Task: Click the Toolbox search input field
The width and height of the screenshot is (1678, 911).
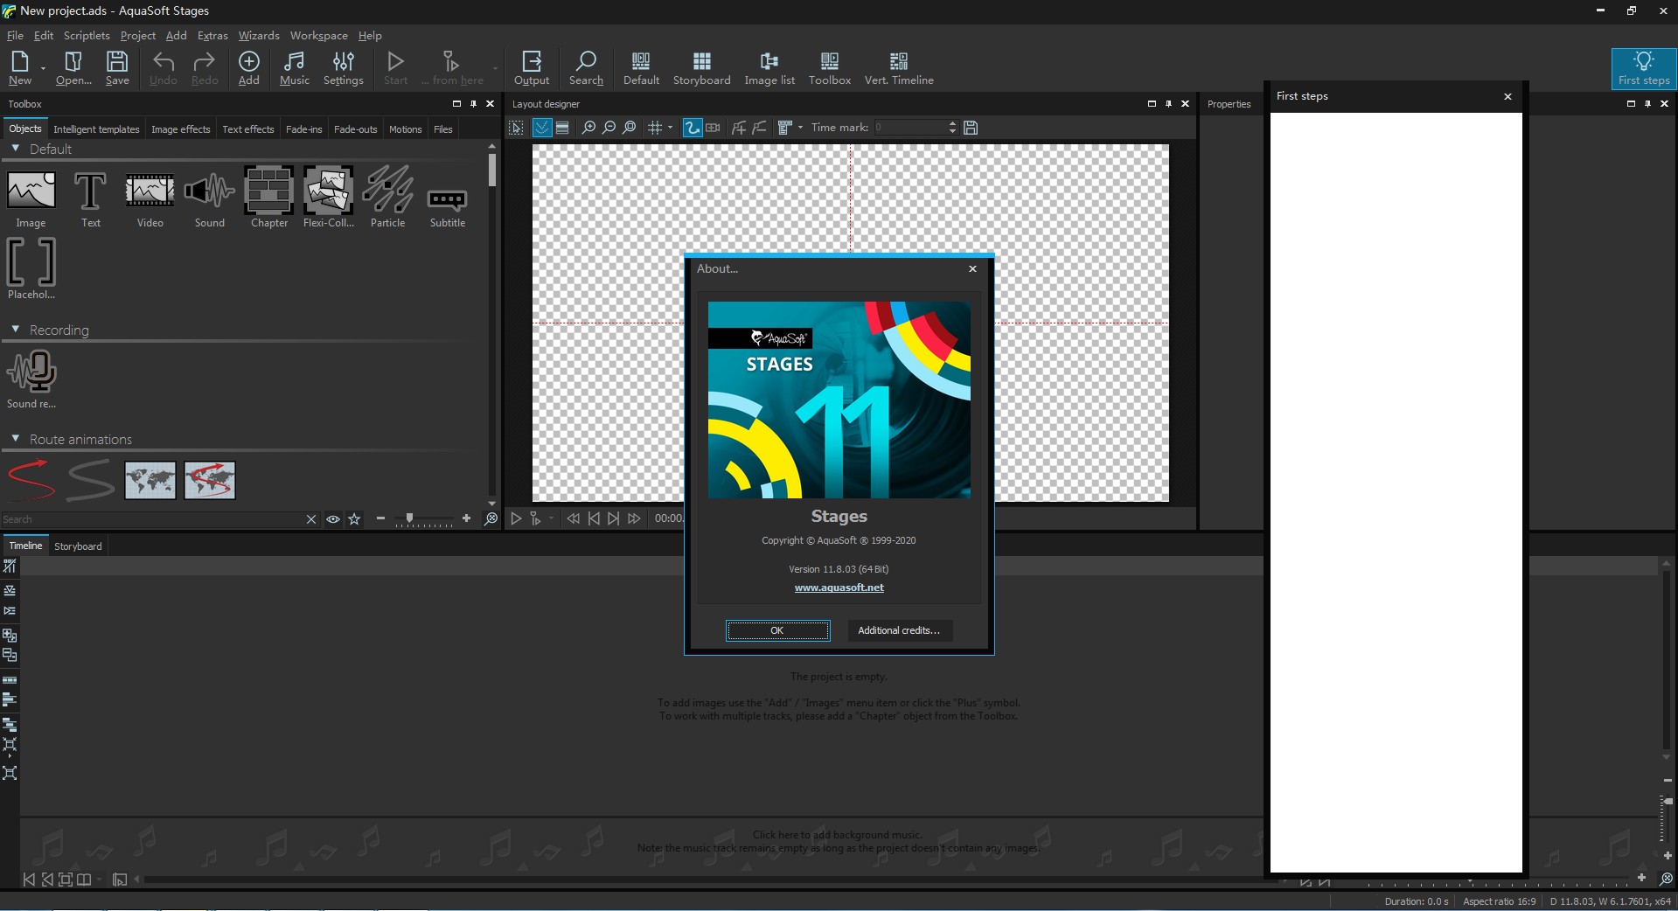Action: pyautogui.click(x=153, y=519)
